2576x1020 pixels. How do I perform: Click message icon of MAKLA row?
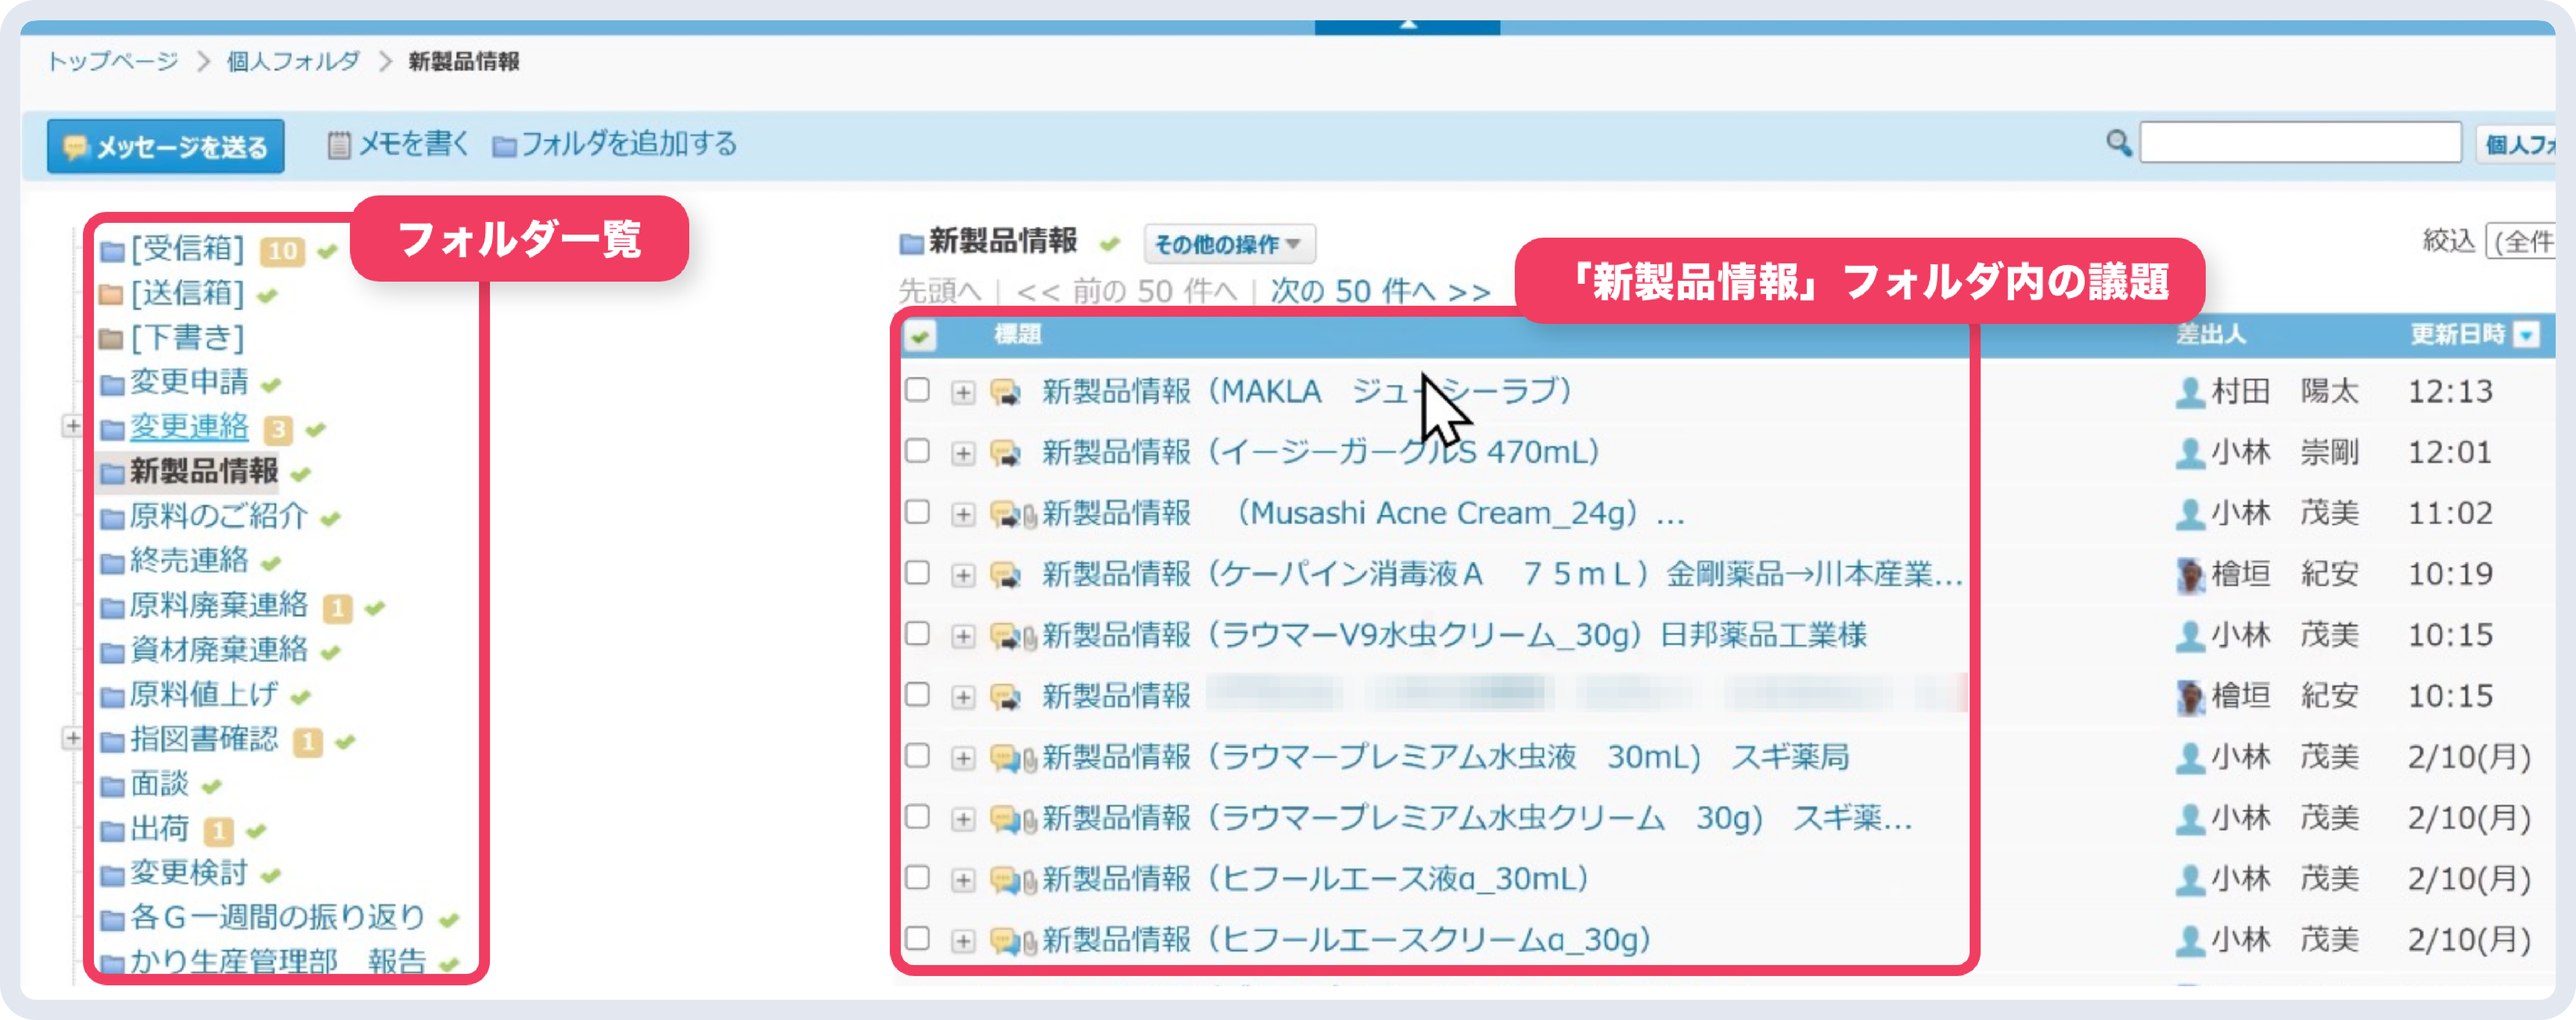click(x=1005, y=392)
